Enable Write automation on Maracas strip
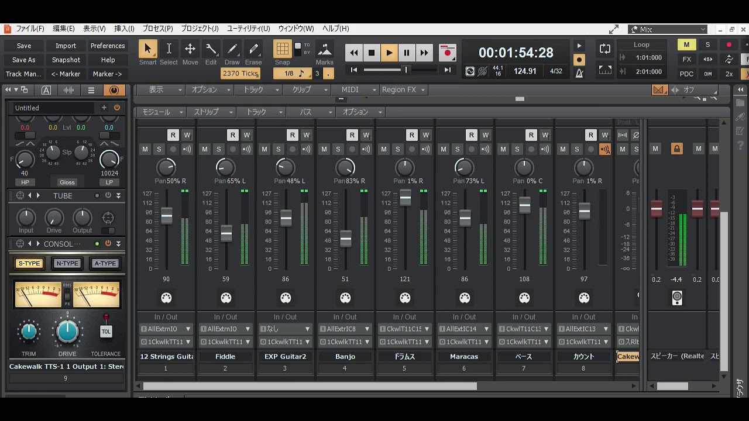The height and width of the screenshot is (421, 749). (x=485, y=135)
